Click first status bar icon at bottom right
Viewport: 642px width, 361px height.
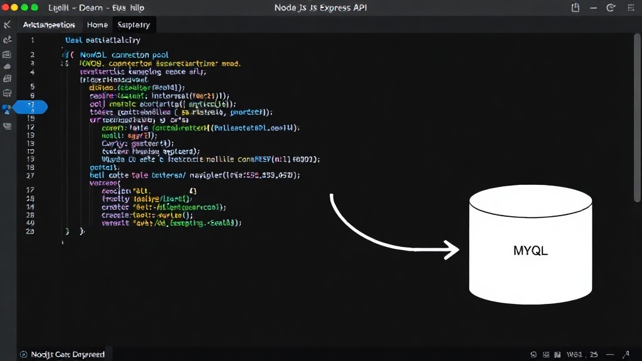point(534,355)
